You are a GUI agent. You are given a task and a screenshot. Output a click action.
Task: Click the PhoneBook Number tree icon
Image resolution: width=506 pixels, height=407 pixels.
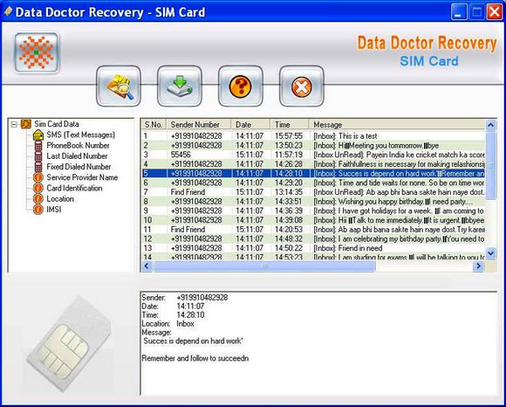pos(38,146)
